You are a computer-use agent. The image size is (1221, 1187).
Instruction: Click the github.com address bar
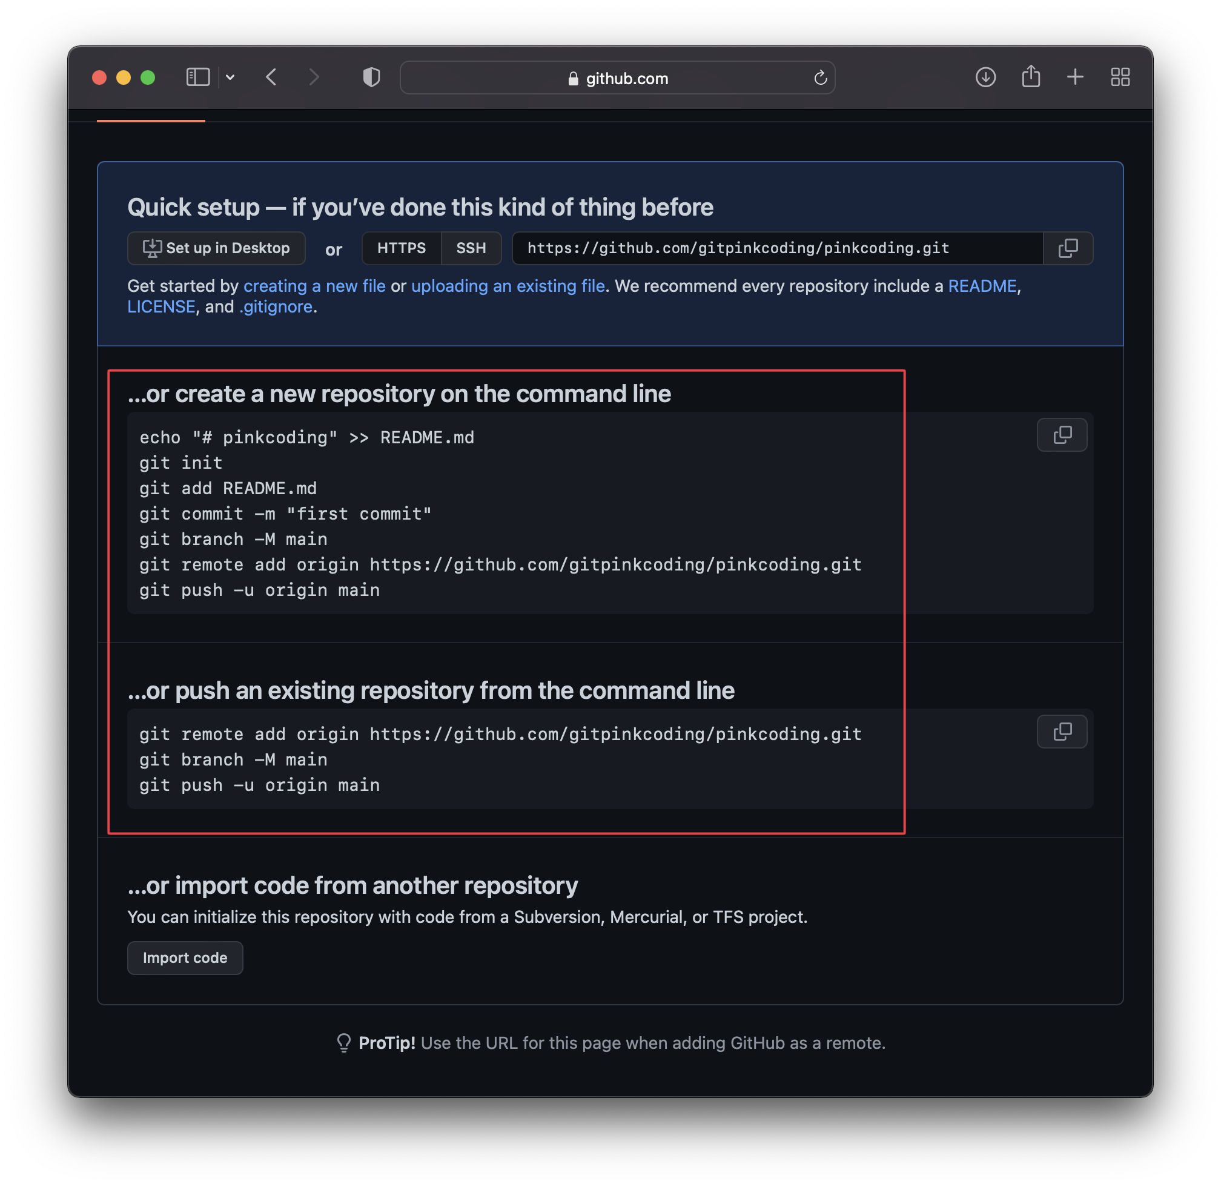[617, 78]
